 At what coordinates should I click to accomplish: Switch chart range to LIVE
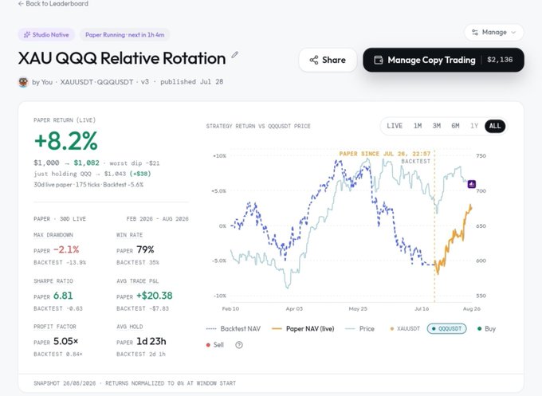tap(395, 126)
